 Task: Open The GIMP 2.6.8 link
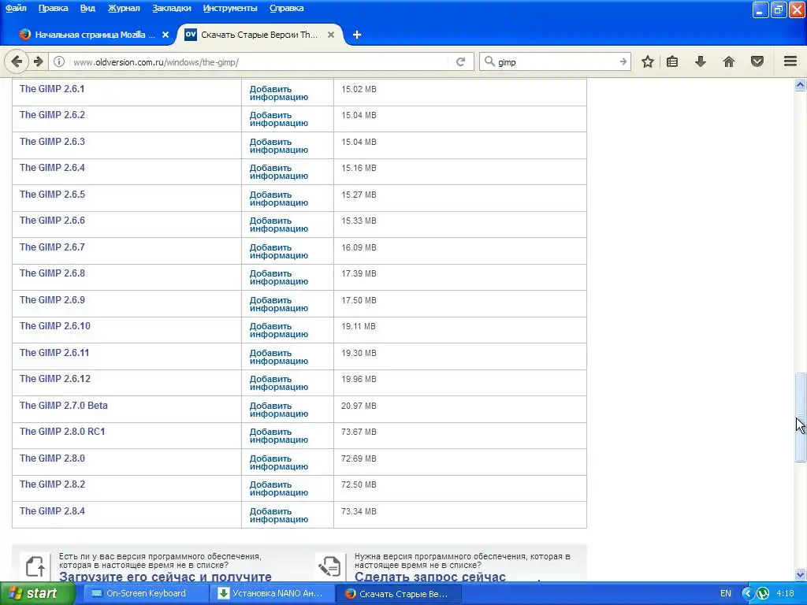click(x=52, y=273)
